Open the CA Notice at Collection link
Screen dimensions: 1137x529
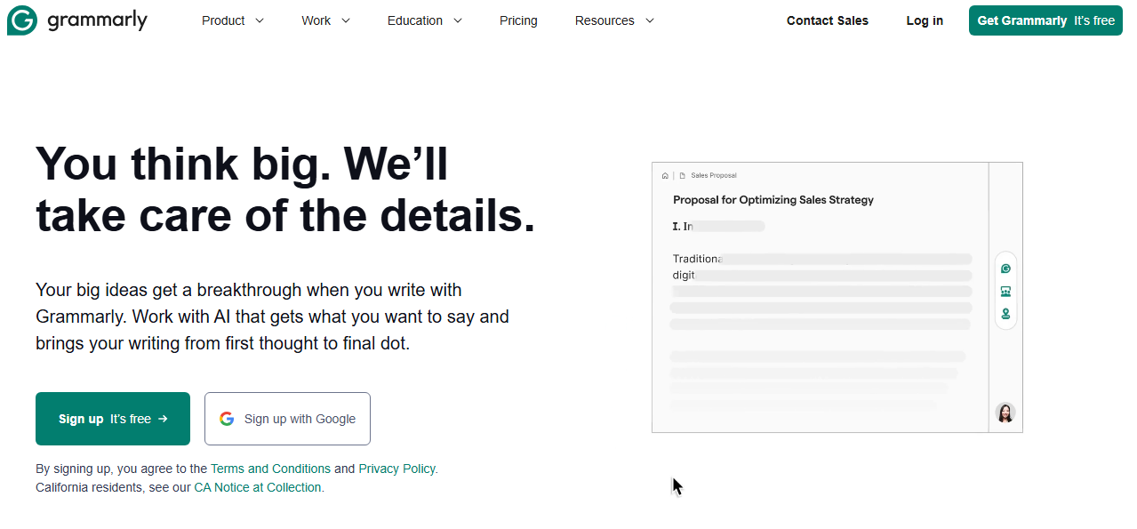pyautogui.click(x=258, y=487)
